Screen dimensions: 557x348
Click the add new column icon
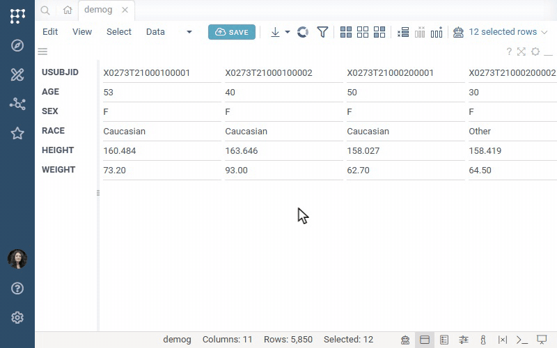point(437,32)
